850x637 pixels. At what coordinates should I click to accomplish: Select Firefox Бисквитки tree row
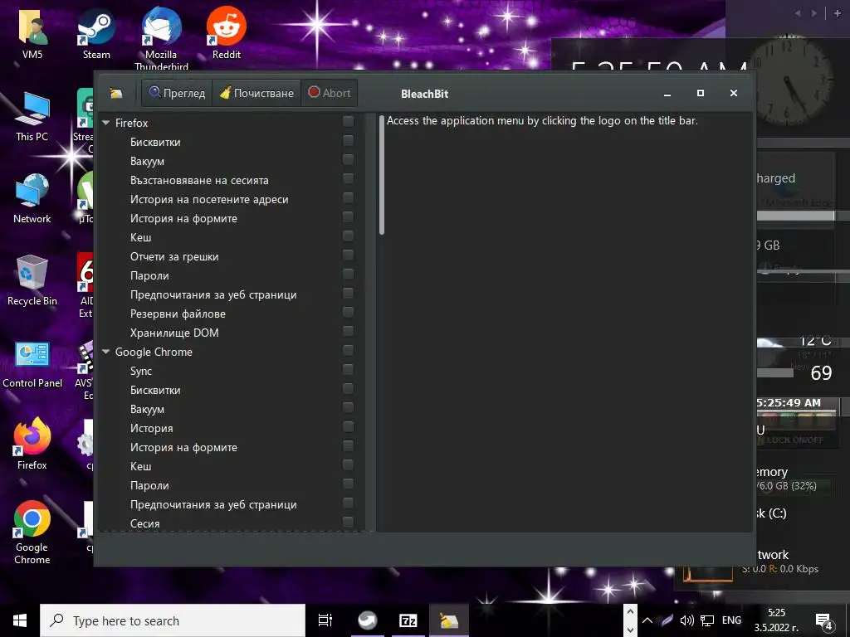tap(232, 142)
